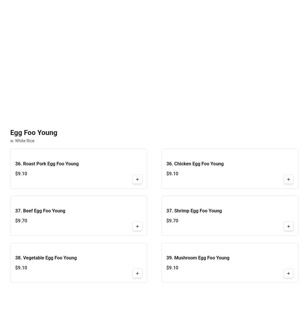Screen dimensions: 307x317
Task: Click plus icon for Beef Egg Foo Young
Action: tap(137, 226)
